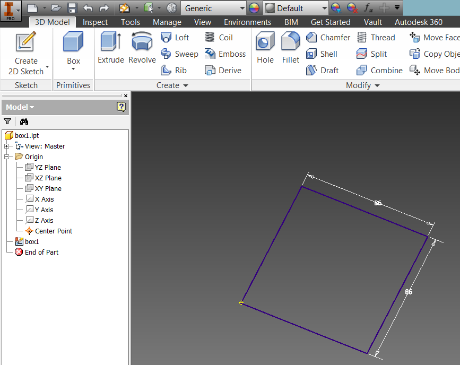The image size is (460, 365).
Task: Open the Inventor application menu button
Action: tap(11, 11)
